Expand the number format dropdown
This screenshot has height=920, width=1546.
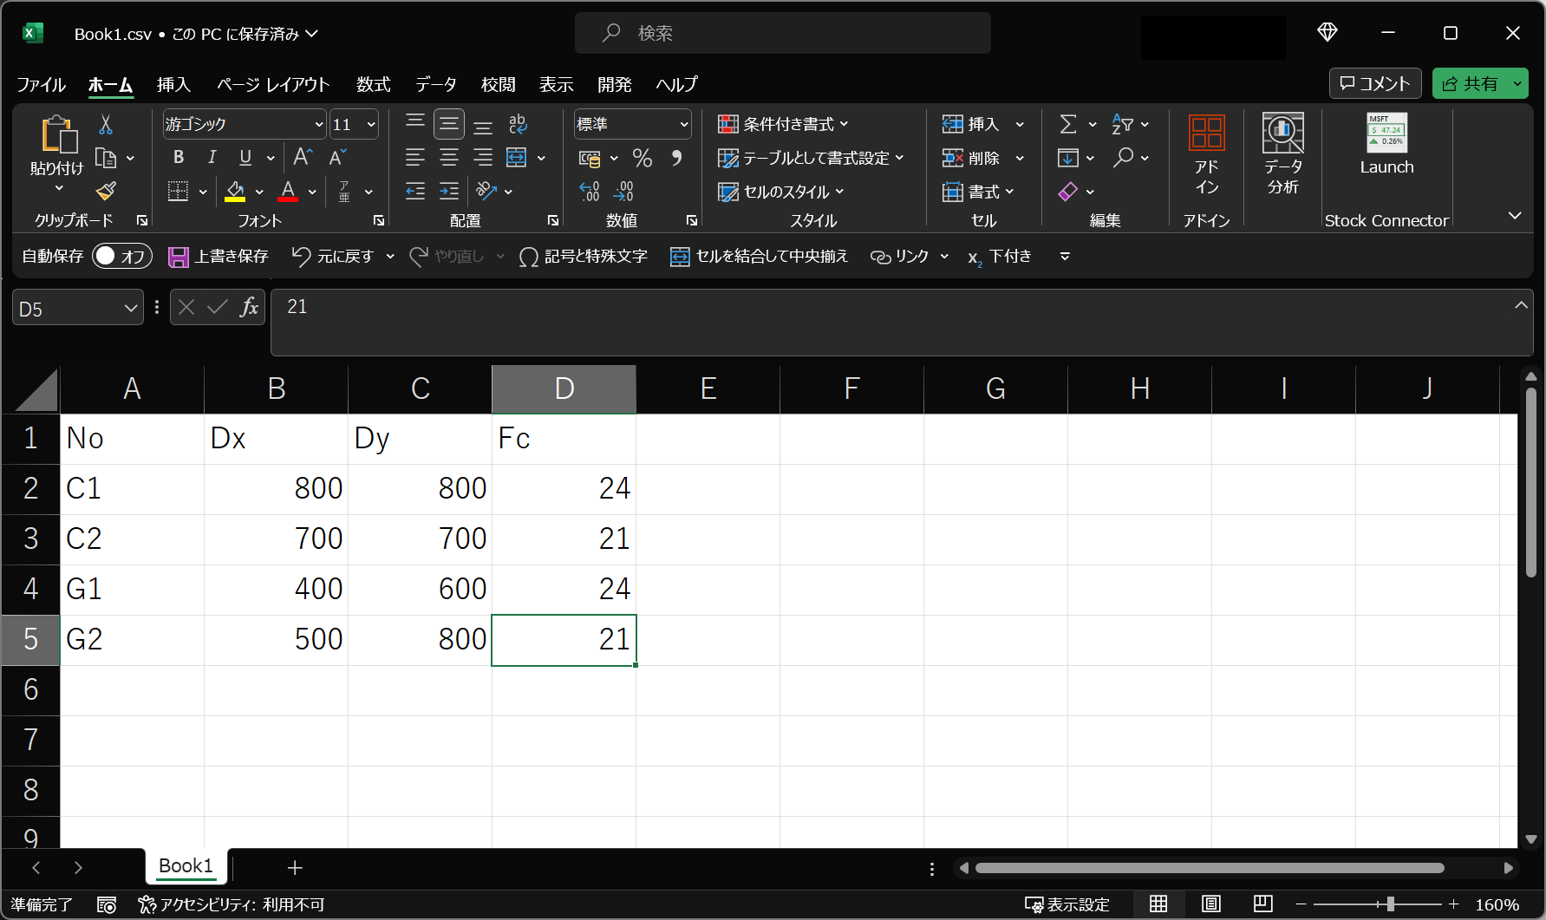(683, 125)
